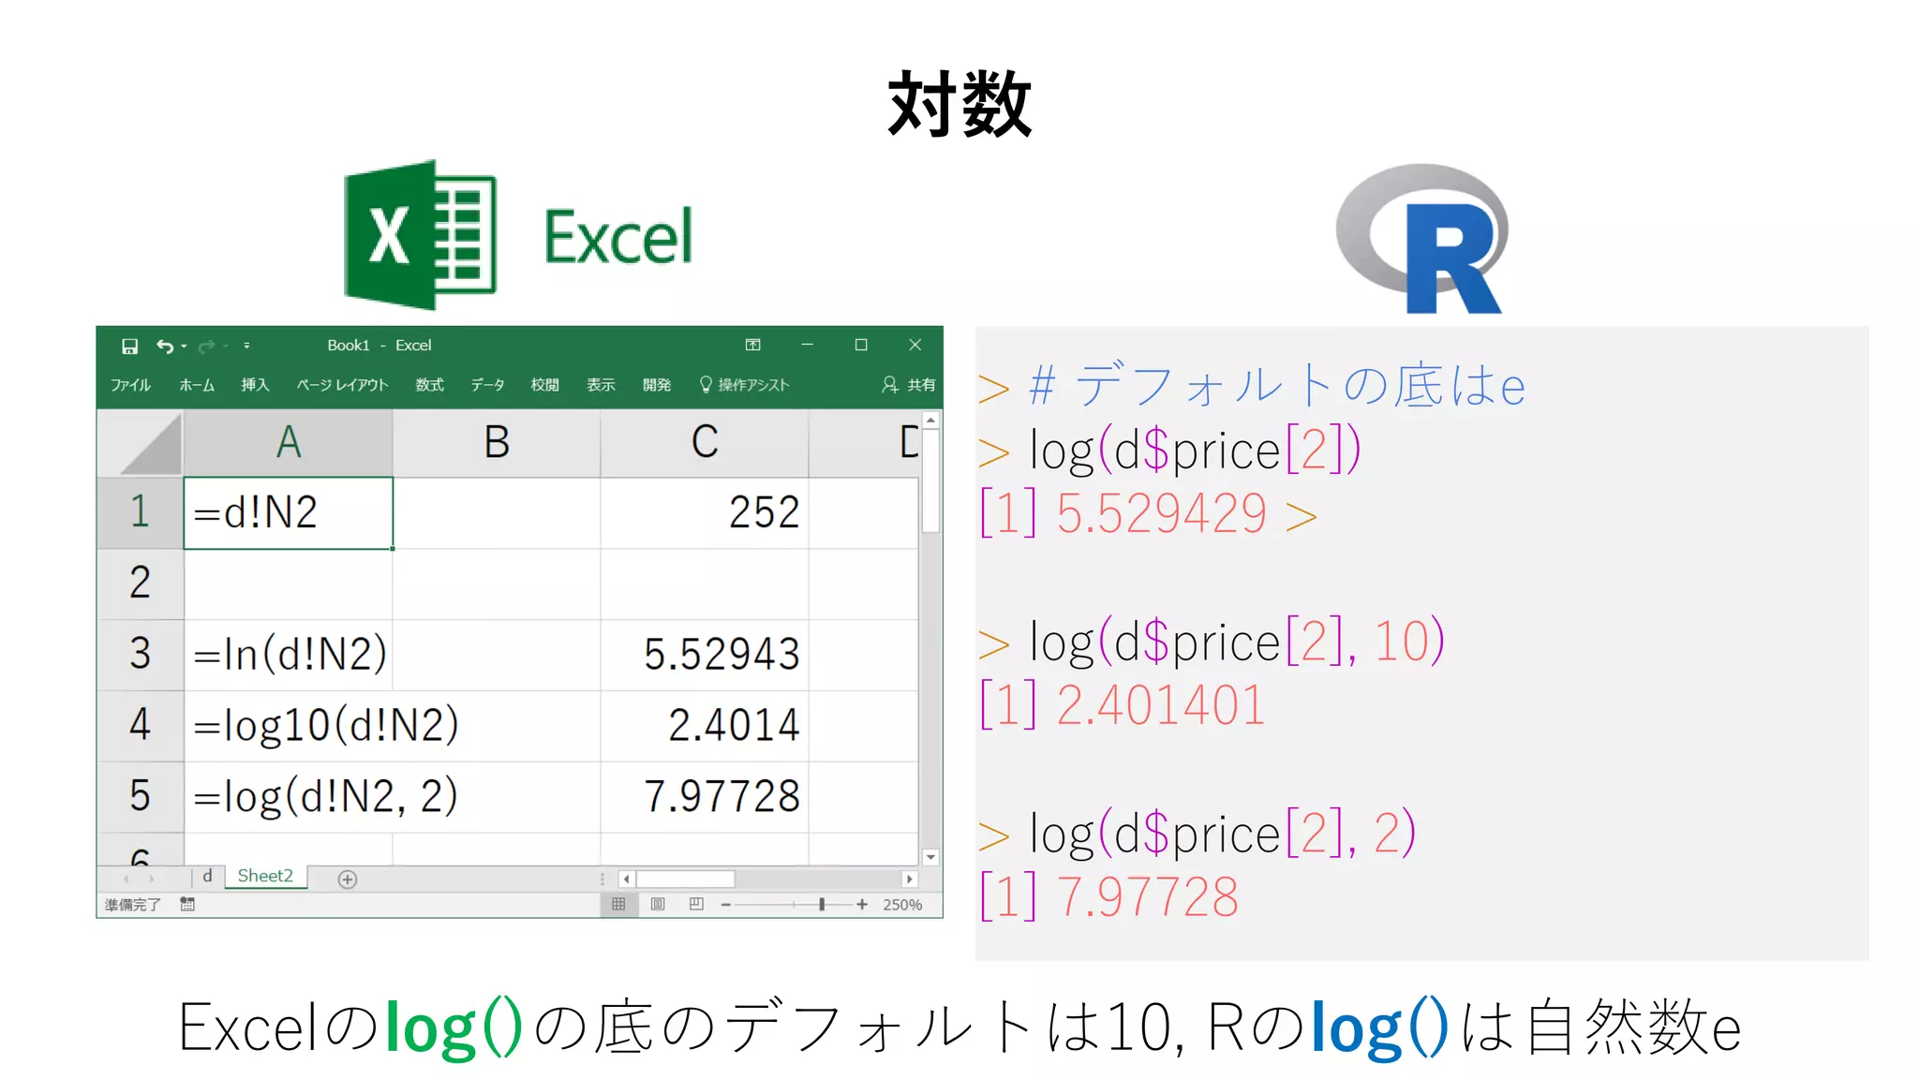
Task: Click the horizontal scrollbar thumb
Action: [x=686, y=879]
